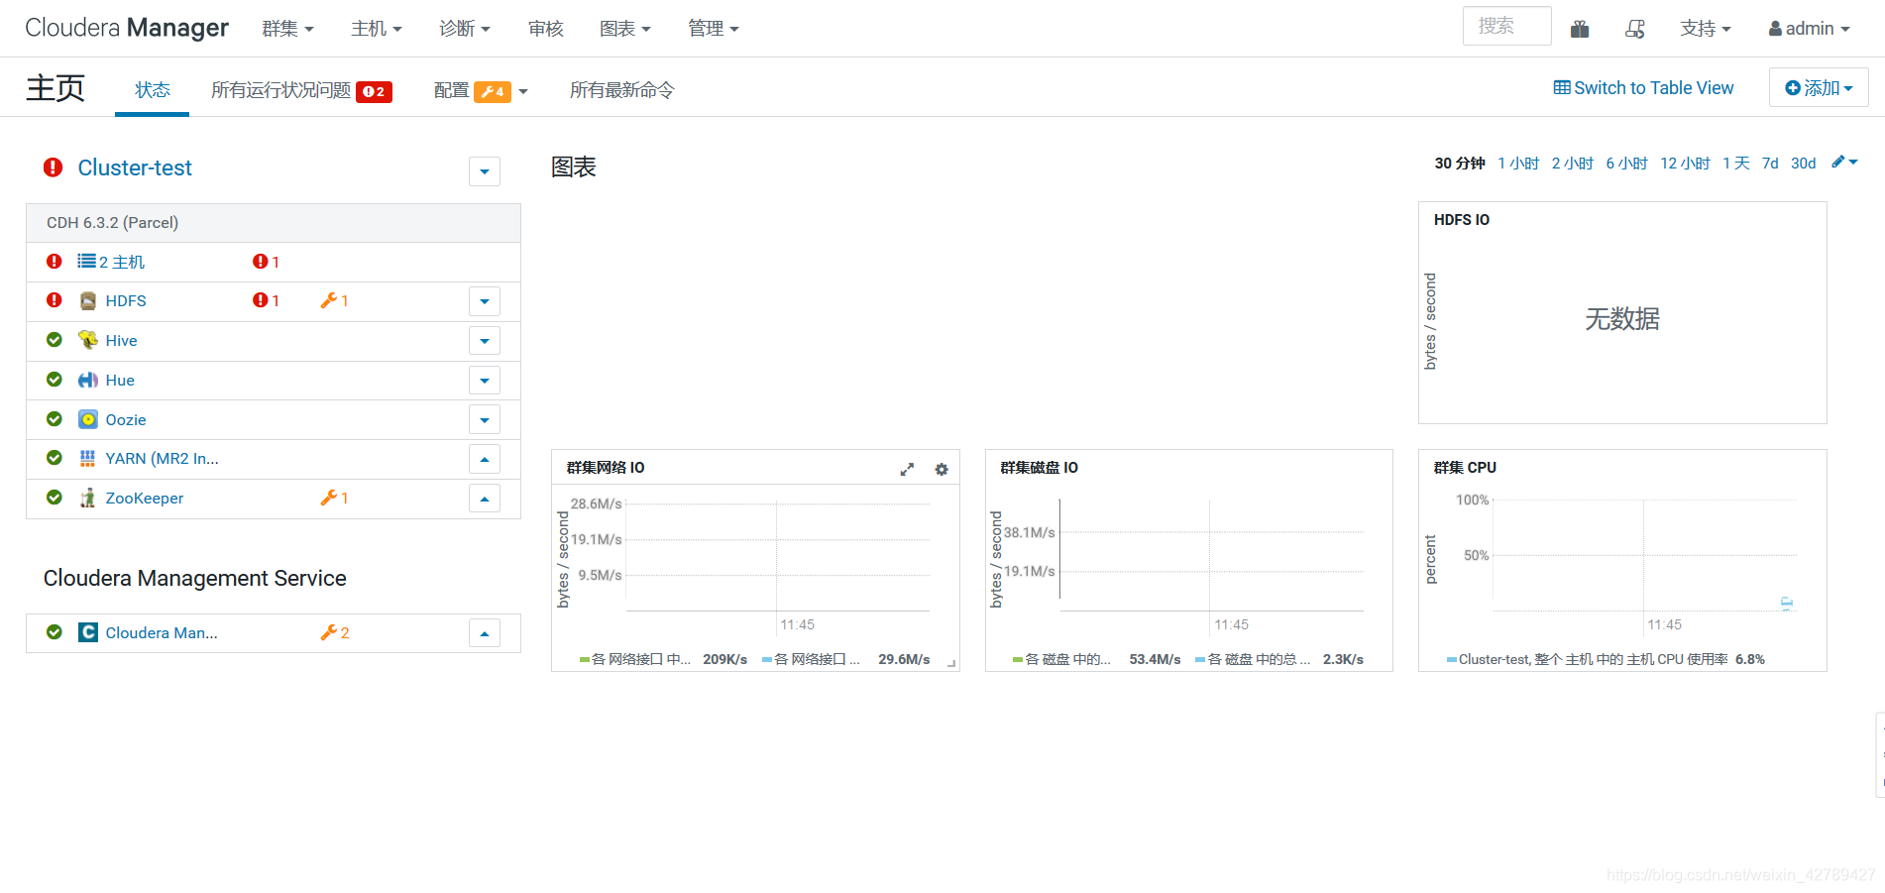1885x893 pixels.
Task: Click HDFS red health status icon
Action: 55,300
